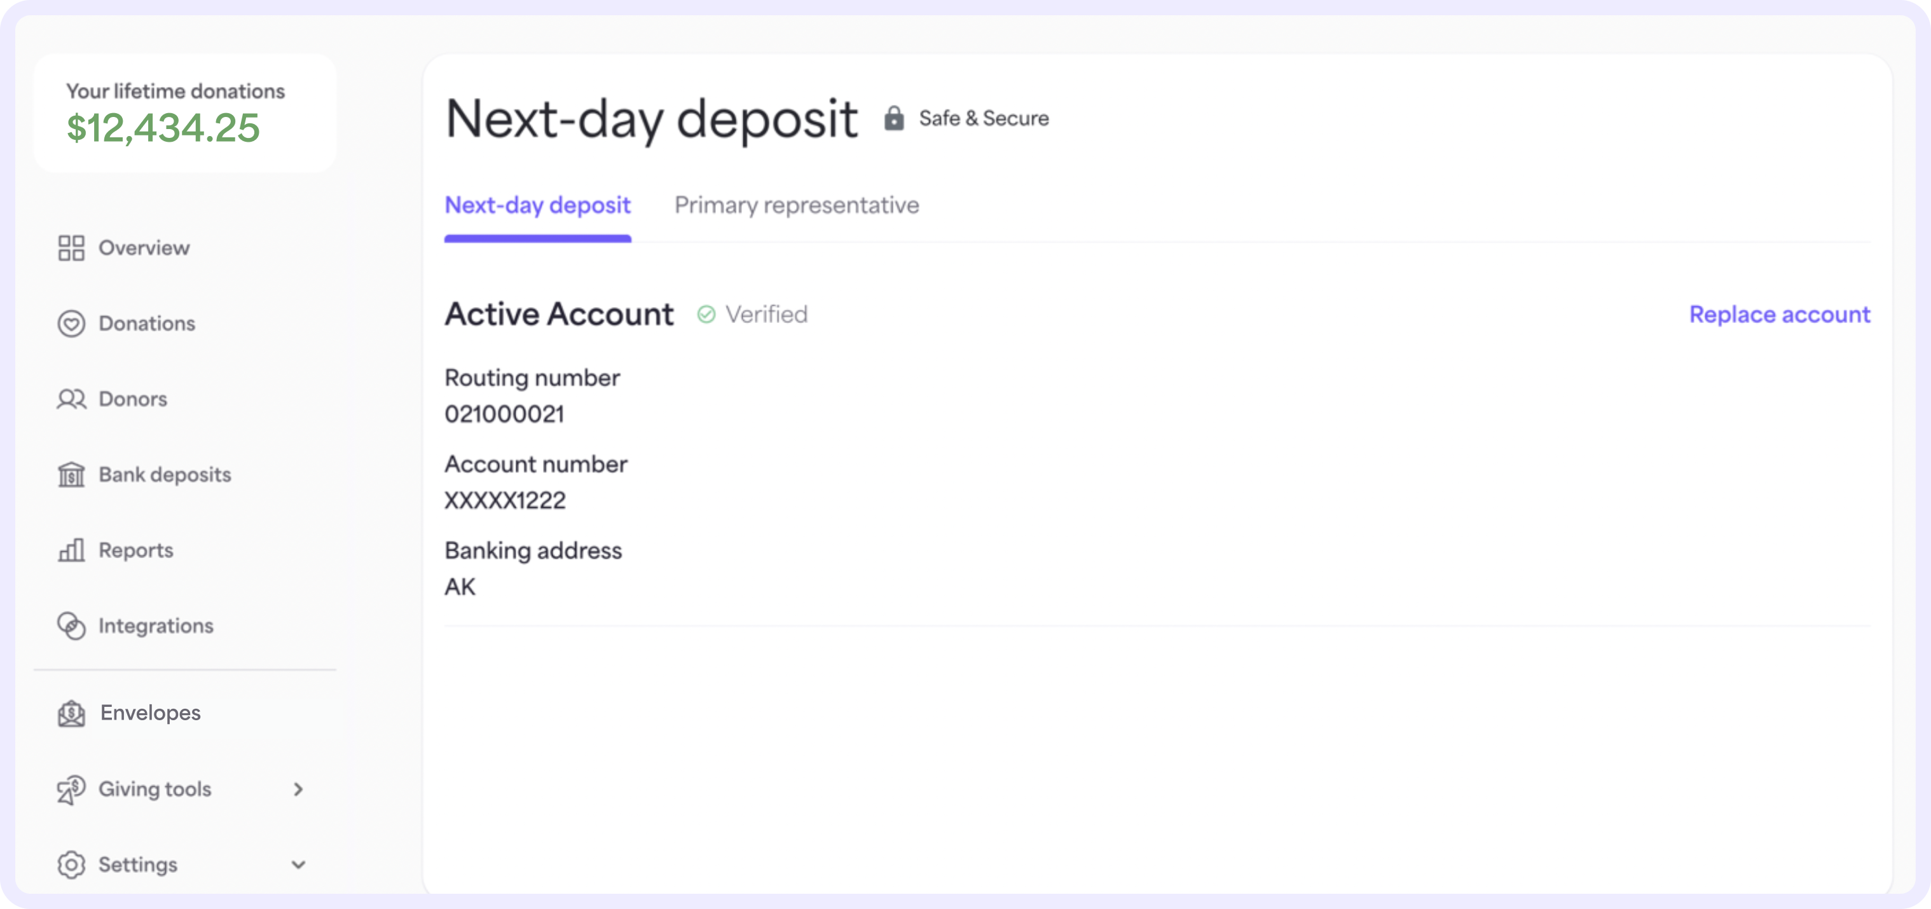Select the Primary representative tab
This screenshot has height=909, width=1931.
click(x=797, y=205)
